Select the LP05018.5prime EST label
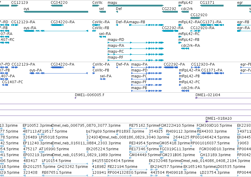Screen dimensions: 251x177 click(54, 137)
